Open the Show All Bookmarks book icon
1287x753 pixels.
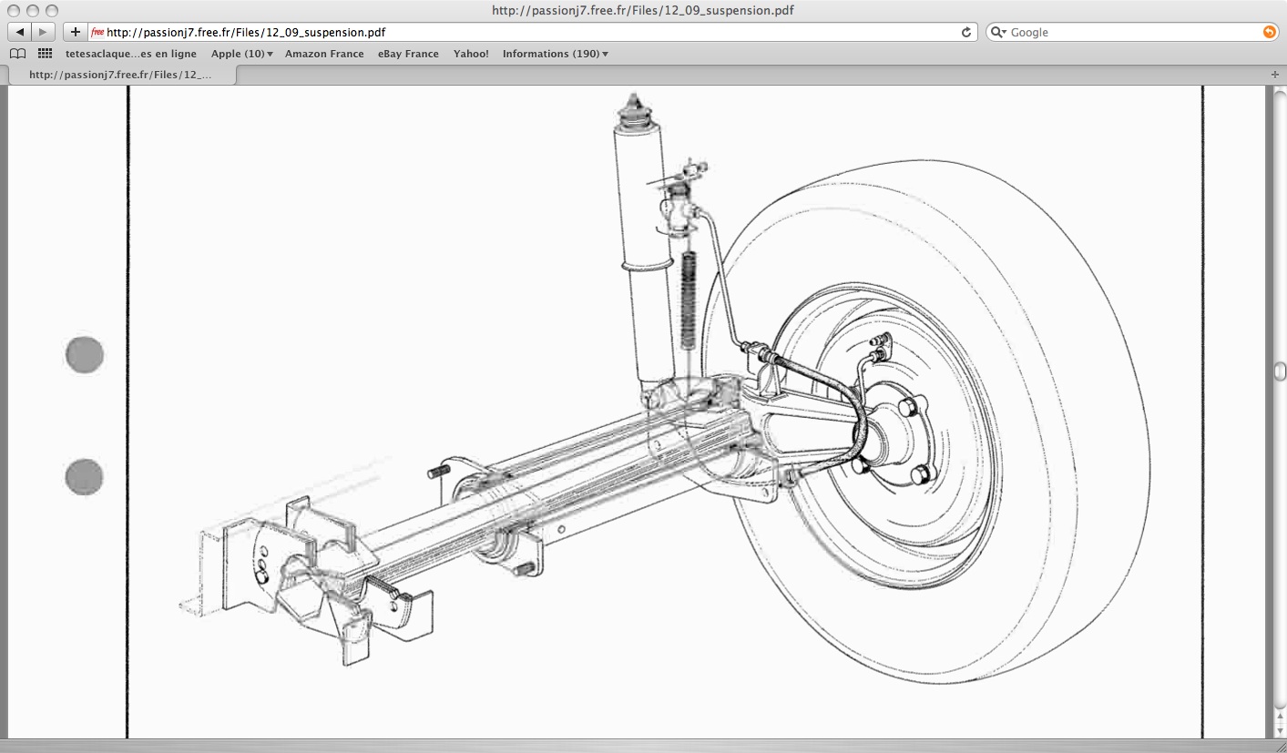(x=17, y=54)
